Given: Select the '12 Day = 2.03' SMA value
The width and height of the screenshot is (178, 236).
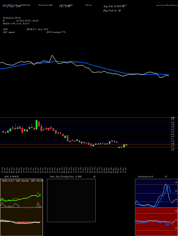Looking at the screenshot, I should click(13, 6).
